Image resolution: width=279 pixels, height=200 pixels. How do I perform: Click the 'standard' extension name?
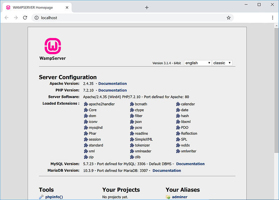click(x=96, y=145)
